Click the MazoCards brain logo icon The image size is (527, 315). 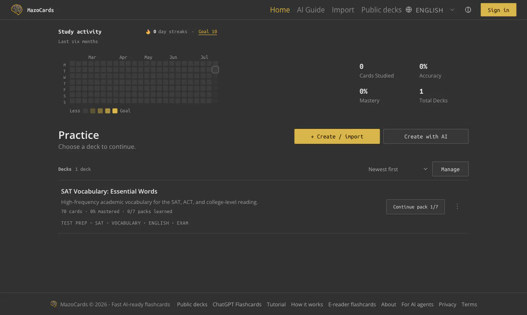click(17, 10)
